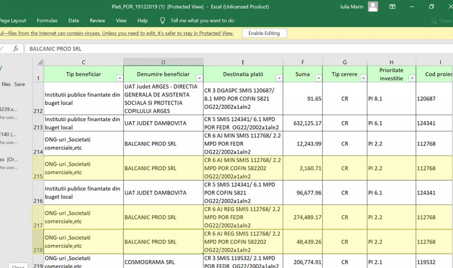Select the 12,243.99 amount cell
This screenshot has width=453, height=268.
coord(303,144)
